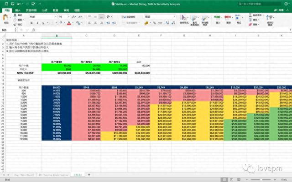Click the Share button
292x182 pixels.
tap(279, 10)
